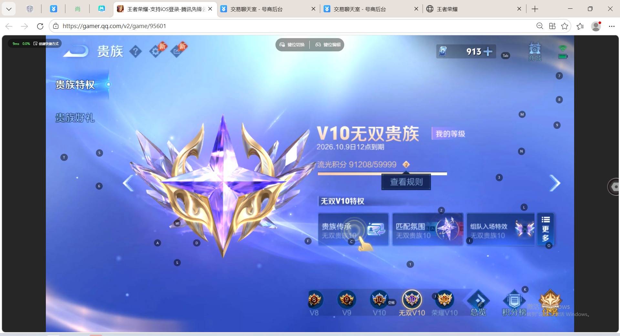Click the browser forward button
The width and height of the screenshot is (620, 336).
coord(24,26)
